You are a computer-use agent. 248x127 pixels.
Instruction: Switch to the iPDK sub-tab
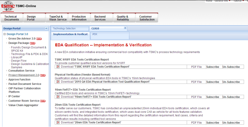pos(110,35)
